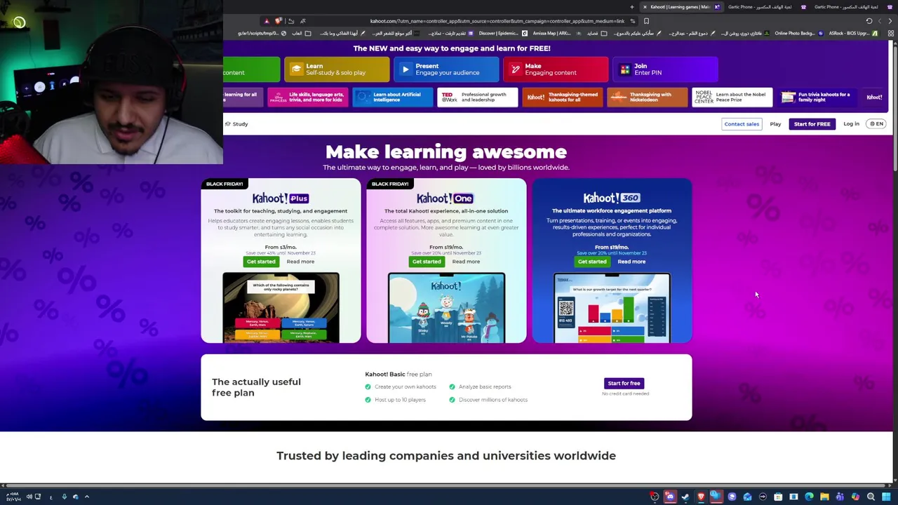Image resolution: width=898 pixels, height=505 pixels.
Task: Go back in the browser
Action: [890, 21]
